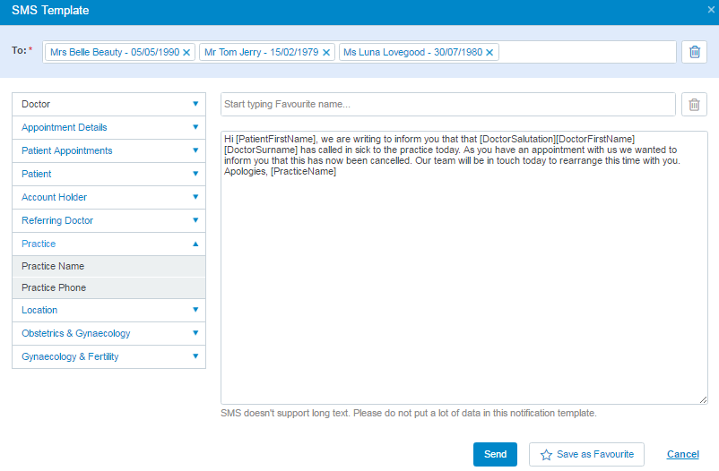Remove Mrs Belle Beauty from recipients
This screenshot has width=719, height=471.
[x=186, y=52]
